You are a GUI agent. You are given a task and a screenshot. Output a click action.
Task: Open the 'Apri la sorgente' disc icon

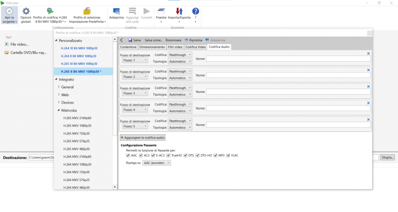[x=9, y=11]
